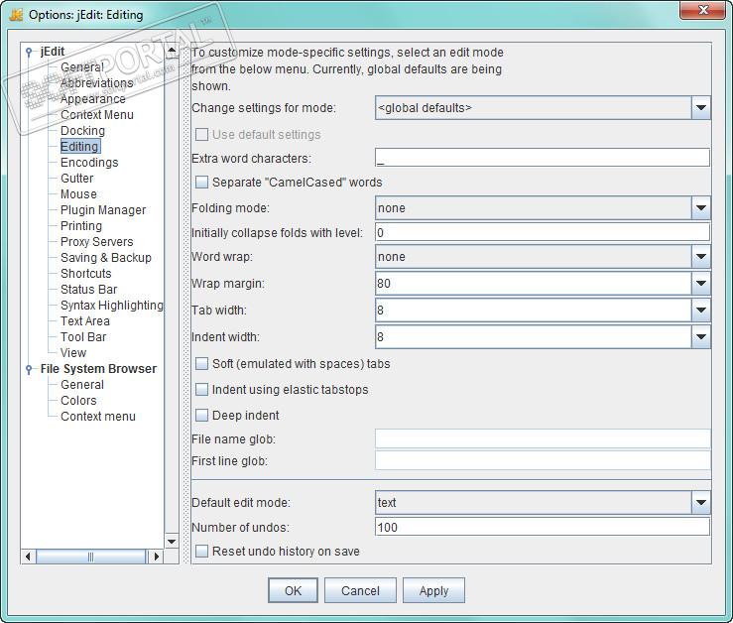This screenshot has height=623, width=733.
Task: Open the Status Bar options pane
Action: click(x=89, y=290)
